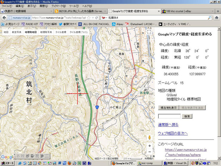221x166 pixels.
Task: Zoom in with the map plus button
Action: 149,146
